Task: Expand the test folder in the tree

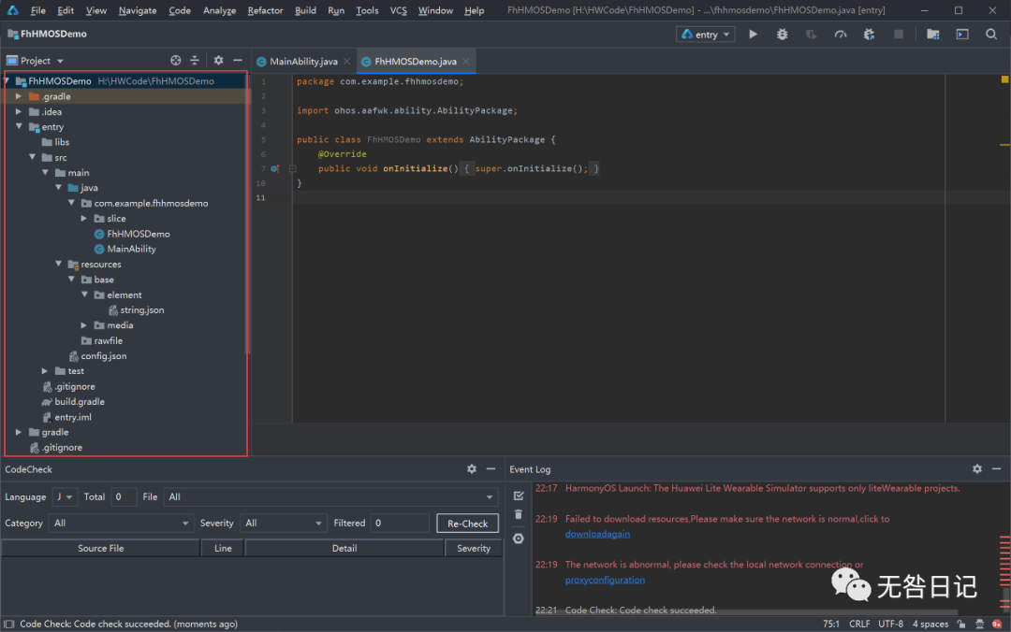Action: [x=45, y=371]
